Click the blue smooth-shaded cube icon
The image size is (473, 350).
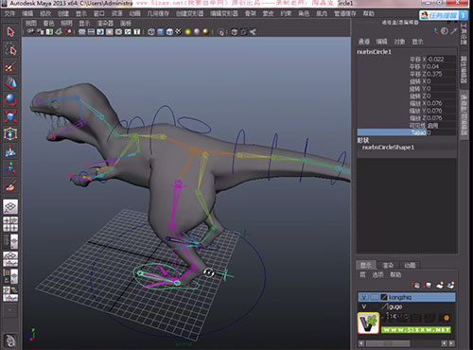(x=161, y=32)
